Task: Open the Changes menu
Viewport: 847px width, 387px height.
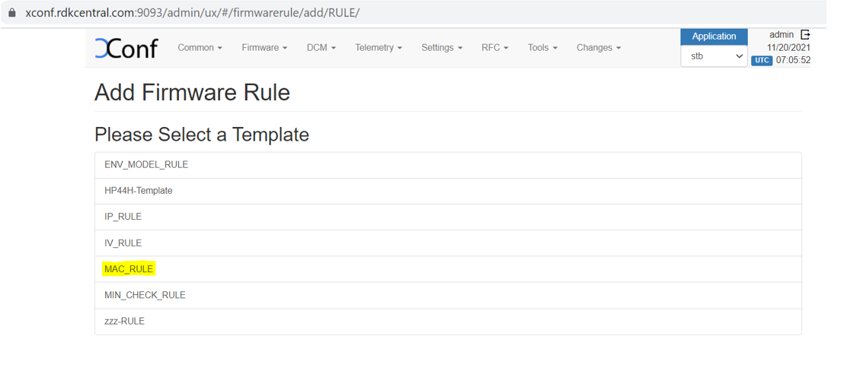Action: (x=598, y=48)
